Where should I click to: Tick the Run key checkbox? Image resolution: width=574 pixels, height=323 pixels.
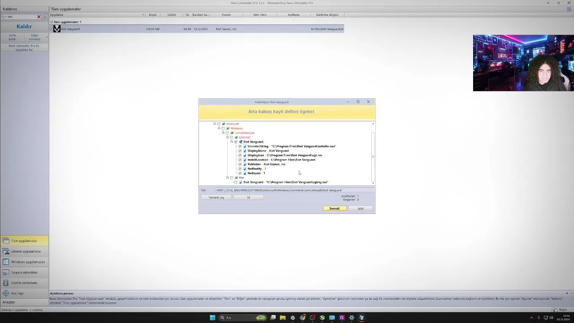pyautogui.click(x=231, y=178)
